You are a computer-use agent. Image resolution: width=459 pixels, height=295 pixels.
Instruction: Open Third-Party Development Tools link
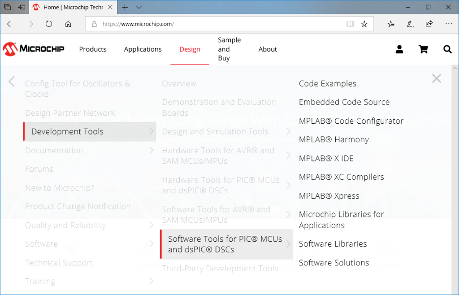point(220,269)
